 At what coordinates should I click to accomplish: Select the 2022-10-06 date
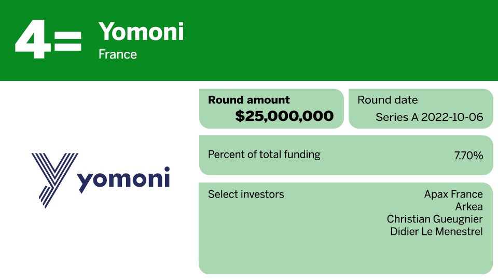tap(452, 117)
